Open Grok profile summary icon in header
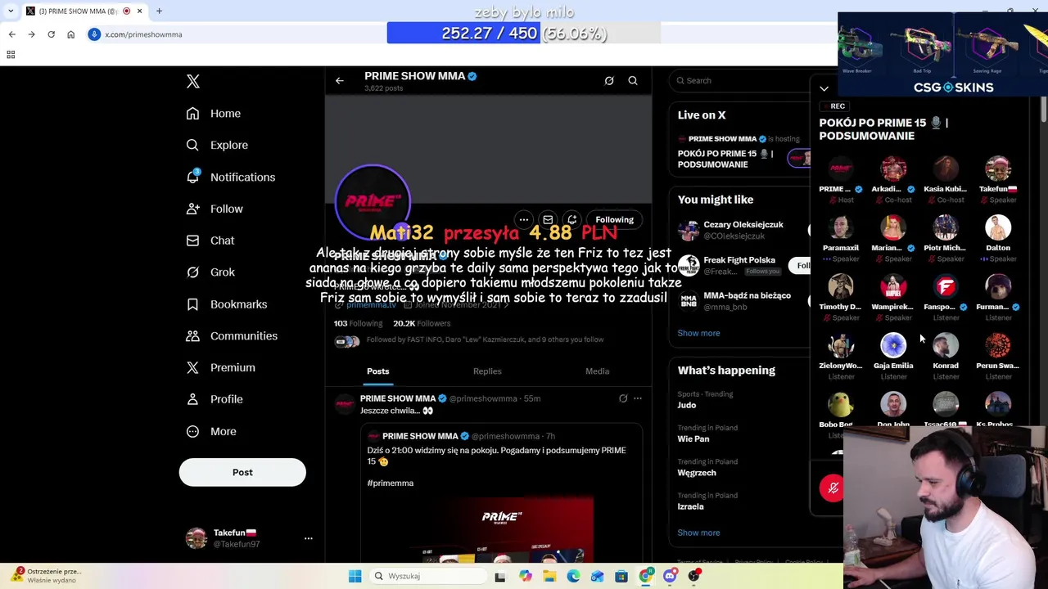This screenshot has height=589, width=1048. click(609, 81)
